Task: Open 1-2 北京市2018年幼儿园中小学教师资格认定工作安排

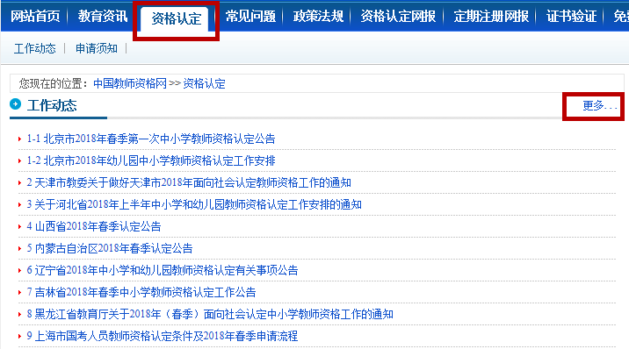Action: [x=151, y=160]
